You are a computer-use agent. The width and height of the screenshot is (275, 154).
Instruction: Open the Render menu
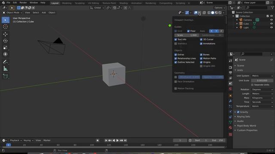tap(23, 3)
